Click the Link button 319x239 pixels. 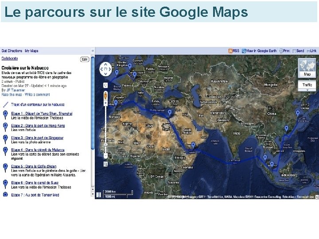pyautogui.click(x=311, y=51)
